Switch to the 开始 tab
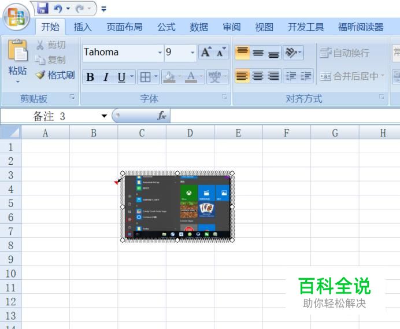Image resolution: width=400 pixels, height=329 pixels. (x=50, y=27)
